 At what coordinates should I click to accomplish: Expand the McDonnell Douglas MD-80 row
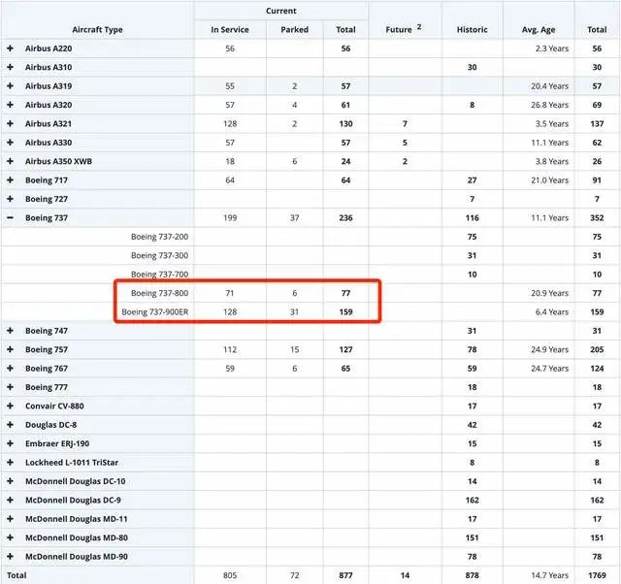coord(11,537)
